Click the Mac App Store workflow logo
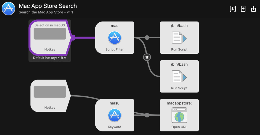Image resolution: width=260 pixels, height=135 pixels. (8, 8)
